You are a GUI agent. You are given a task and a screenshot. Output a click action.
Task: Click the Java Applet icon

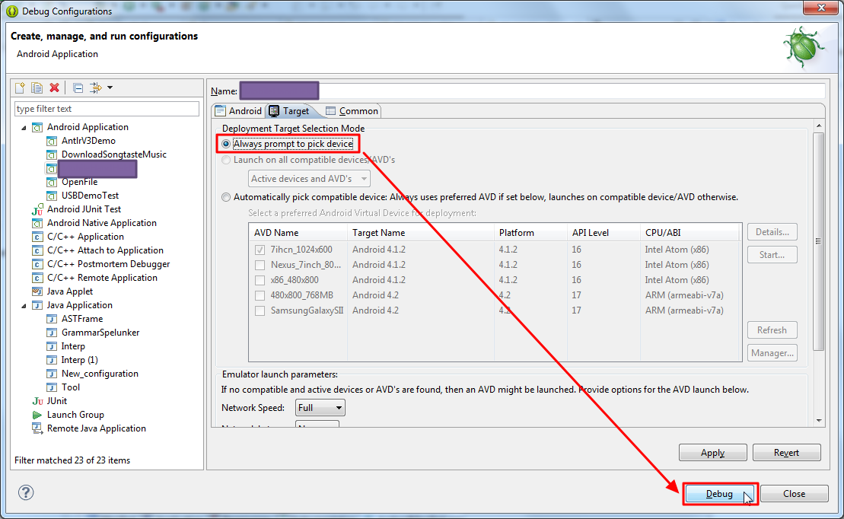pos(37,291)
